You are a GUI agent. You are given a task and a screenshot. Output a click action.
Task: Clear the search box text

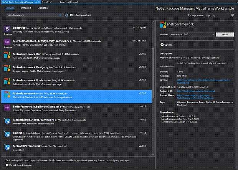click(x=60, y=15)
